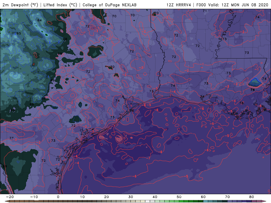Click the 0 label on the color scale
The image size is (271, 203).
(x=58, y=197)
